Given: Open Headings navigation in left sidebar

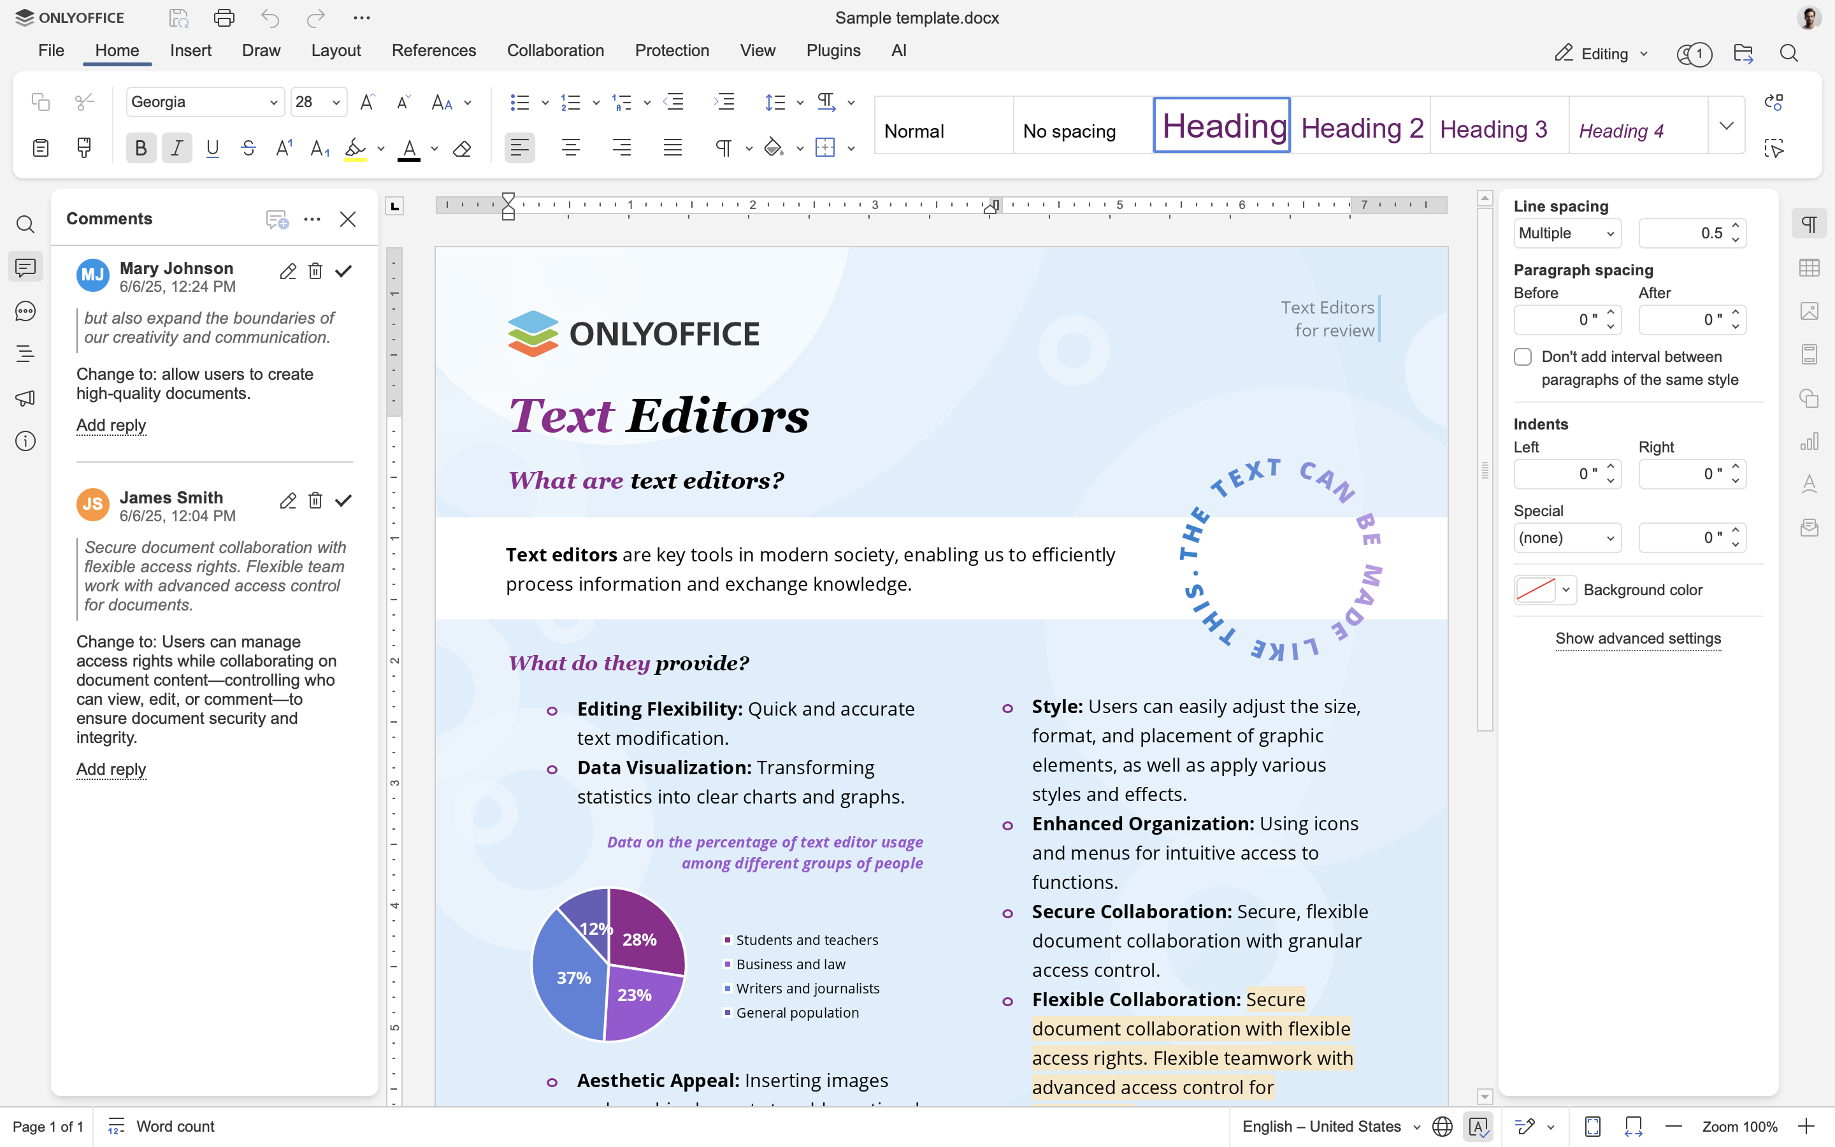Looking at the screenshot, I should 25,354.
